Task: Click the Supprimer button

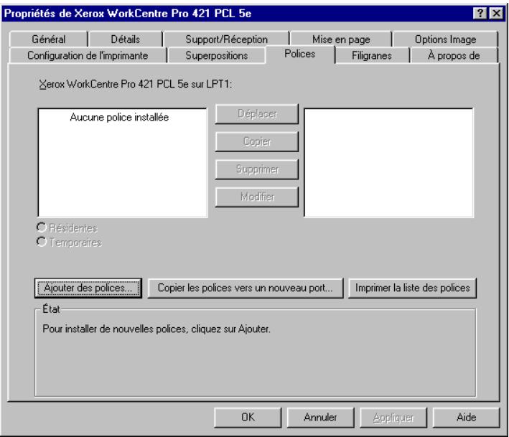Action: (257, 169)
